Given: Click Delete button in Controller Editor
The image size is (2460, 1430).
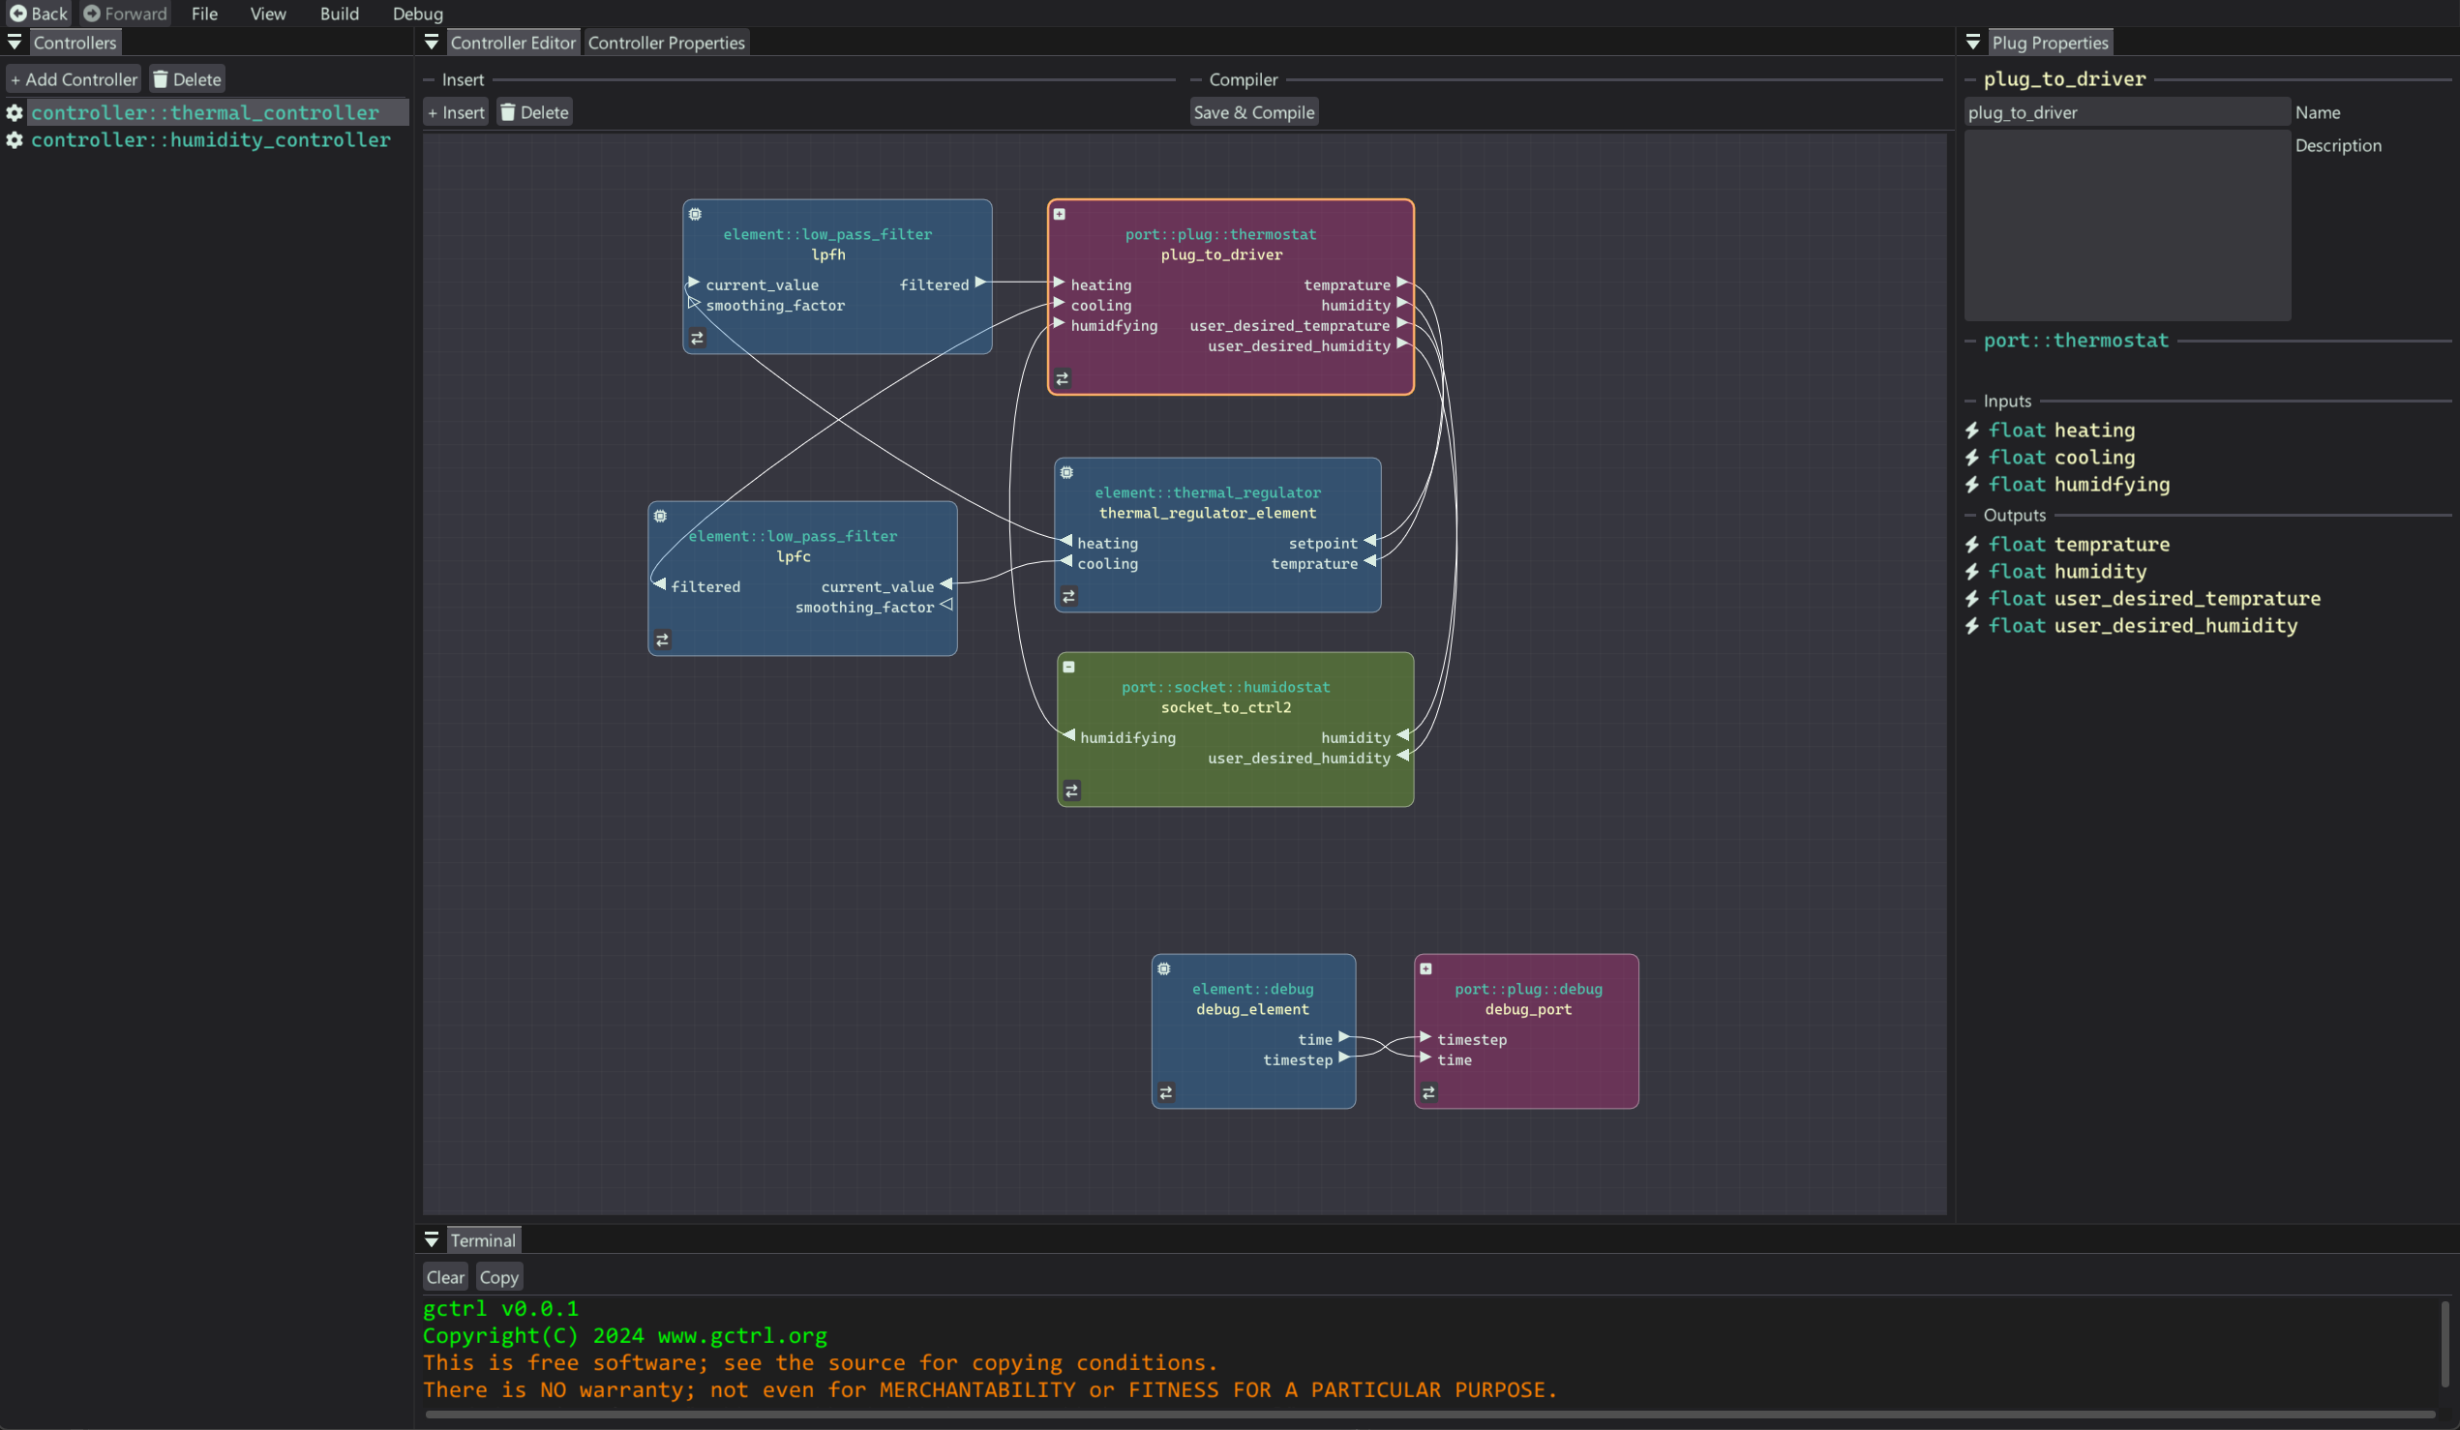Looking at the screenshot, I should tap(534, 112).
